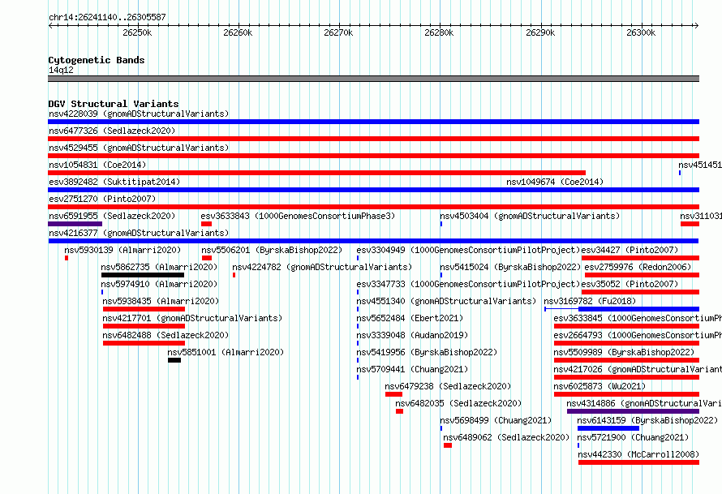
Task: Click nsv5930139 (Almarri2020) label
Action: coord(122,250)
